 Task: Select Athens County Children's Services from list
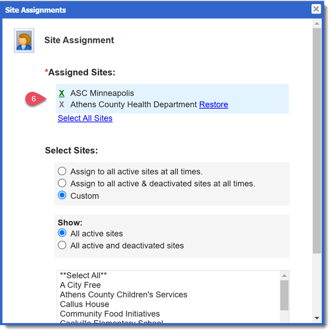tap(124, 295)
